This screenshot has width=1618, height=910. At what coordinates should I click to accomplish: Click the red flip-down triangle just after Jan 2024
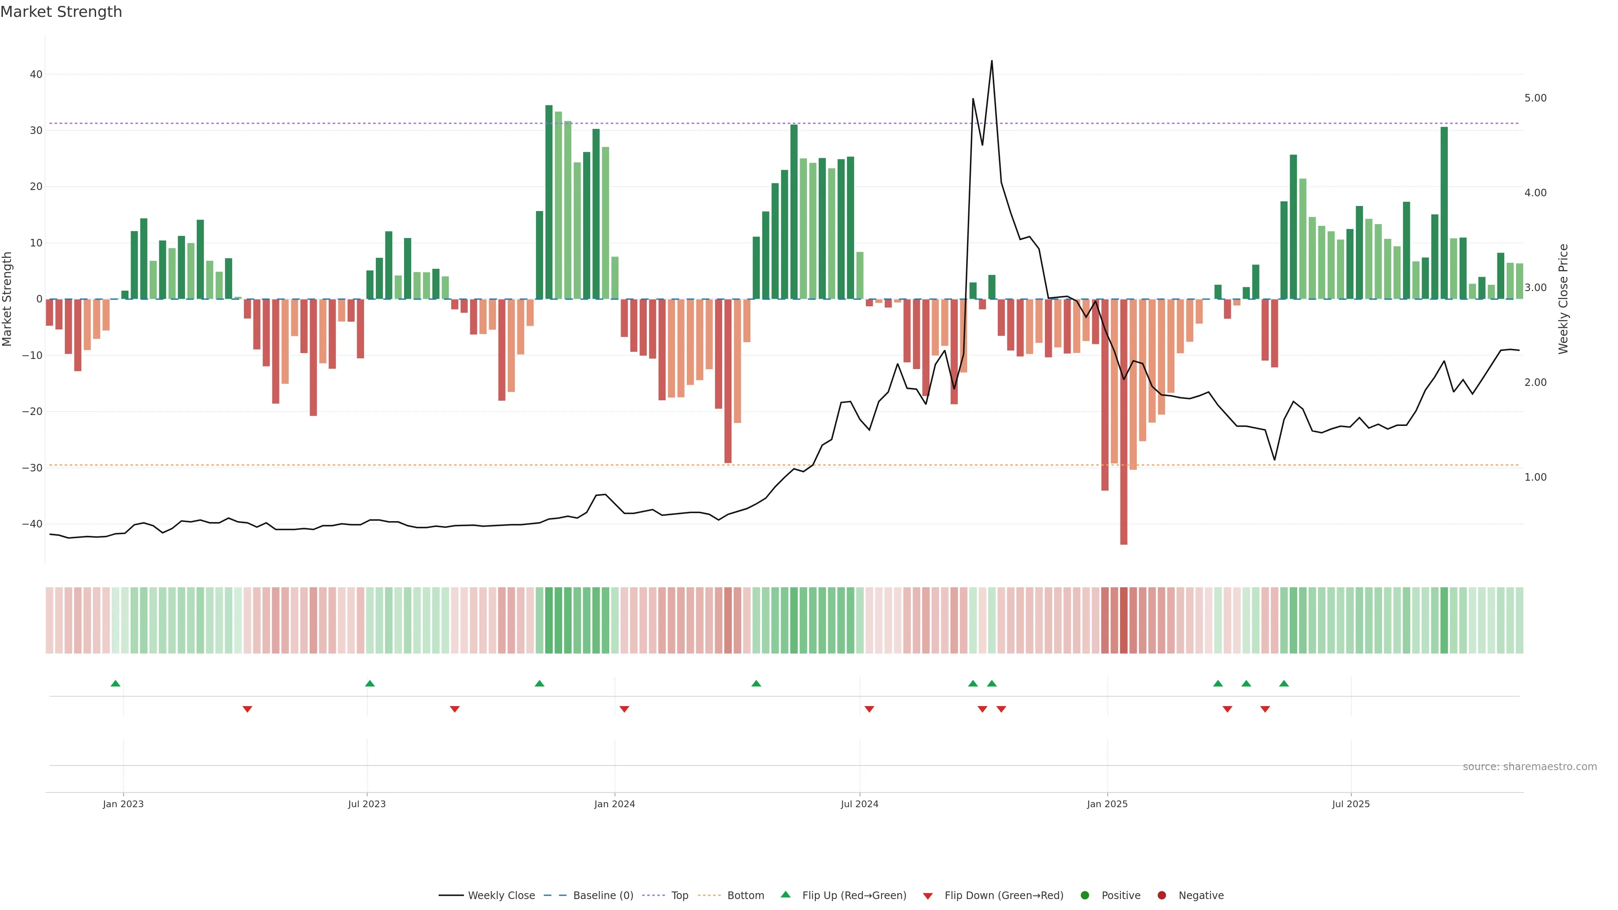(x=624, y=709)
